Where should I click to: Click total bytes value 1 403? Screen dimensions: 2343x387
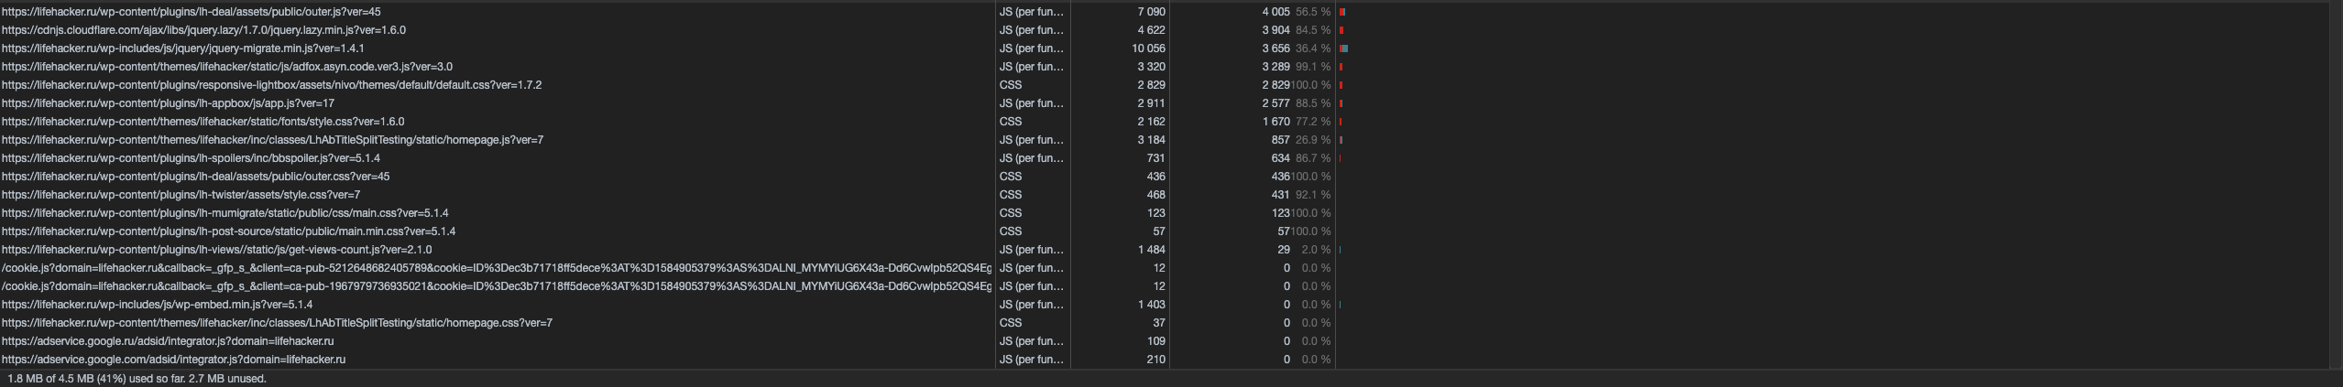click(1151, 305)
